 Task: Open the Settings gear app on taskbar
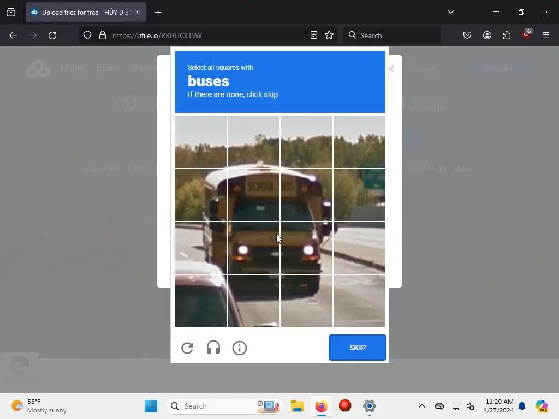coord(370,406)
